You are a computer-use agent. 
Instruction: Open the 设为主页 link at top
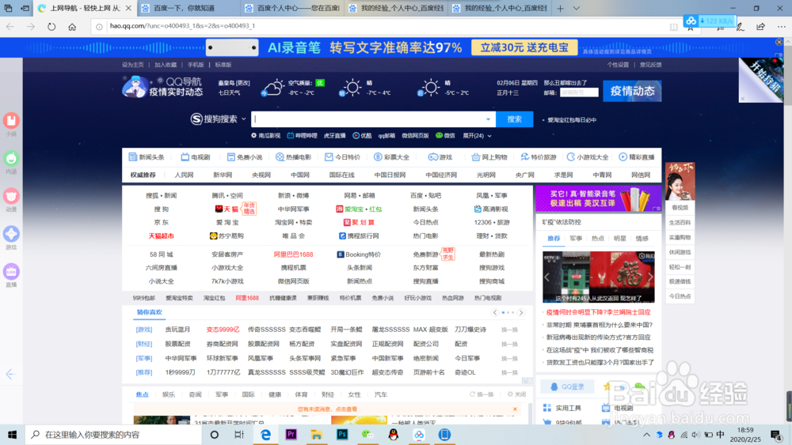[133, 65]
